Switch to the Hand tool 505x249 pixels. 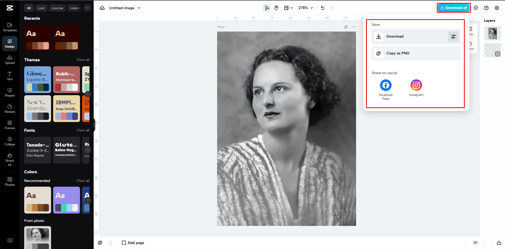tap(276, 8)
